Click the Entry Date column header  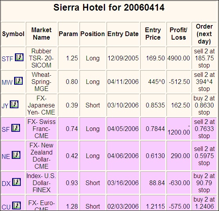coord(123,34)
